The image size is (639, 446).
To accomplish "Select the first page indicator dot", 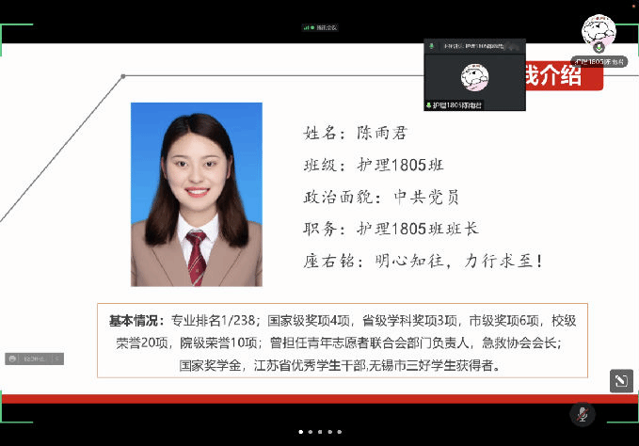I will coord(301,432).
